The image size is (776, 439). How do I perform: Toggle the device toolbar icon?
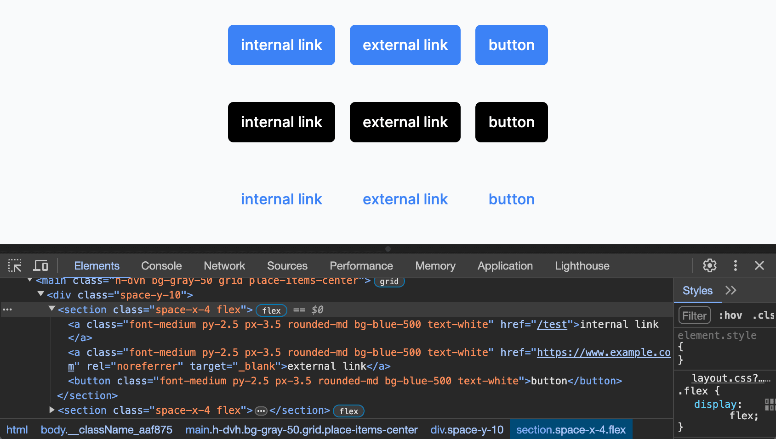[x=40, y=266]
